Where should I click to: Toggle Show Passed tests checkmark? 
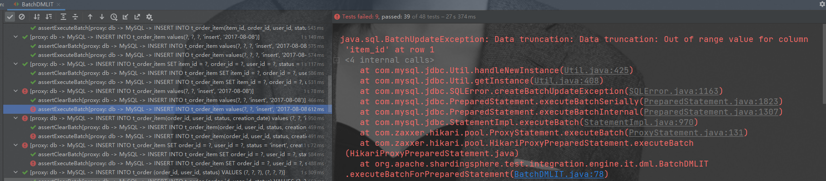(10, 17)
